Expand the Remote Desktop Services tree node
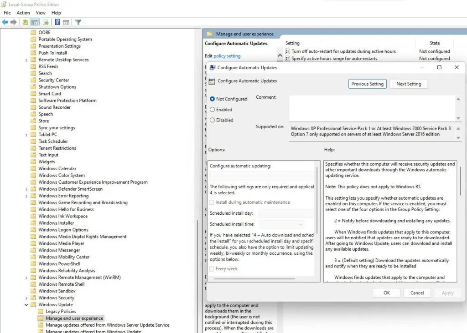 click(x=26, y=60)
